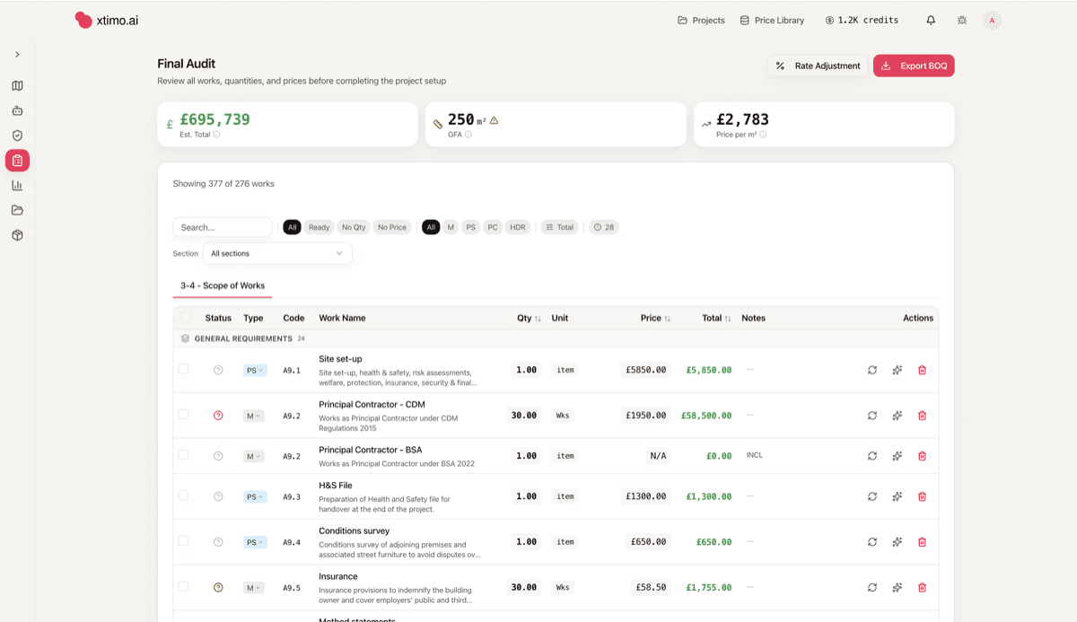Delete the H&S File row
The height and width of the screenshot is (622, 1077).
click(x=922, y=496)
